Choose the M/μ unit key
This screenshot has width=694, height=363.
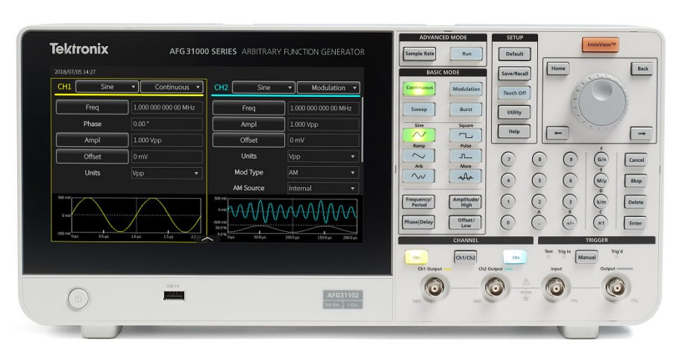tap(601, 180)
